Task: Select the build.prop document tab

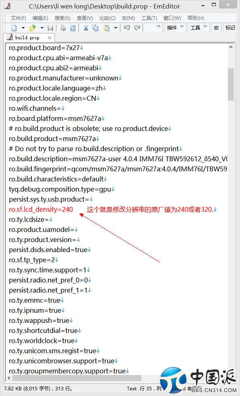Action: pos(27,38)
